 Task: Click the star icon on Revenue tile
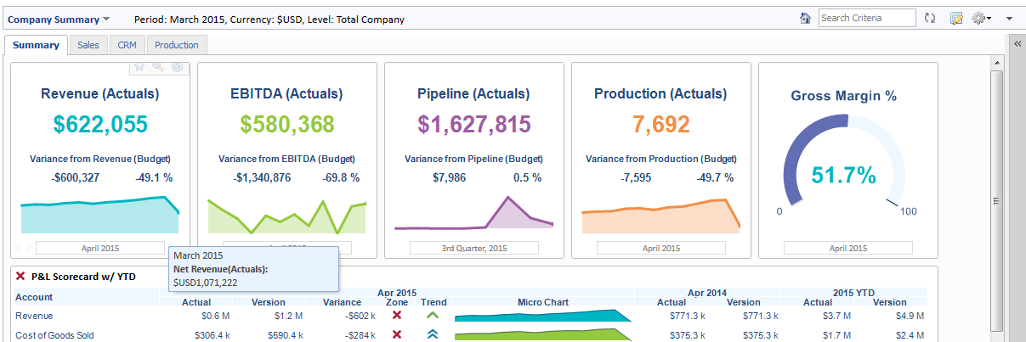click(x=140, y=66)
